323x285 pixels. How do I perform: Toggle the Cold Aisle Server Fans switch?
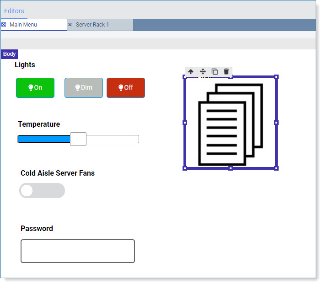(x=42, y=191)
